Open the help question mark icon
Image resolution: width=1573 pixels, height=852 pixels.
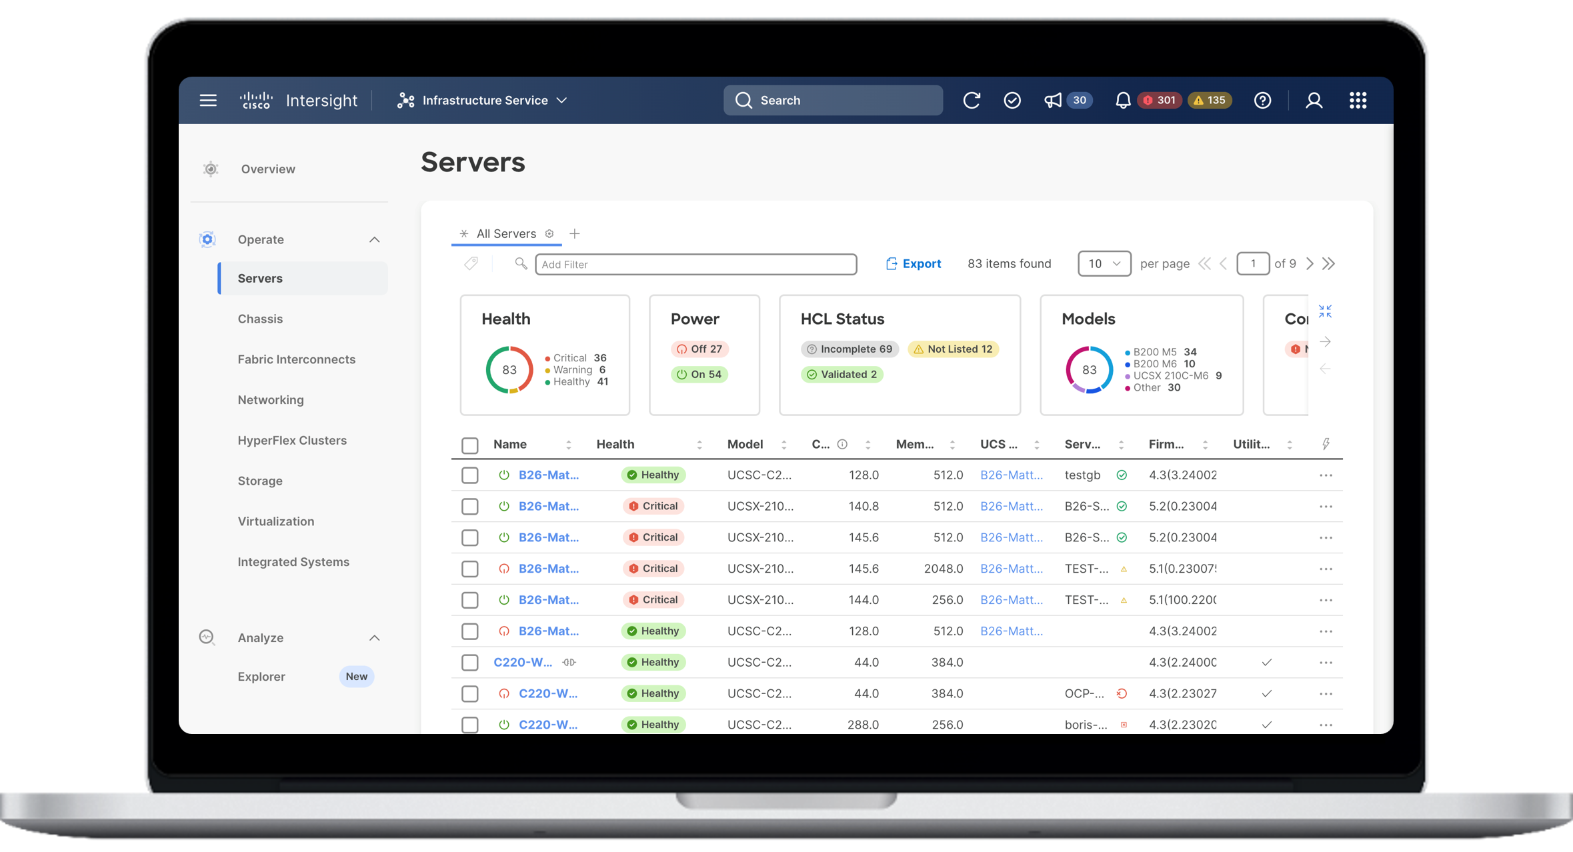point(1262,100)
